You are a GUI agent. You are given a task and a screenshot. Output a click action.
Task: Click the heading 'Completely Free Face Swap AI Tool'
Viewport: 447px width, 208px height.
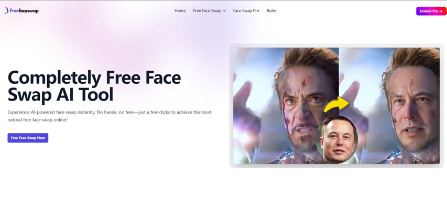(94, 86)
